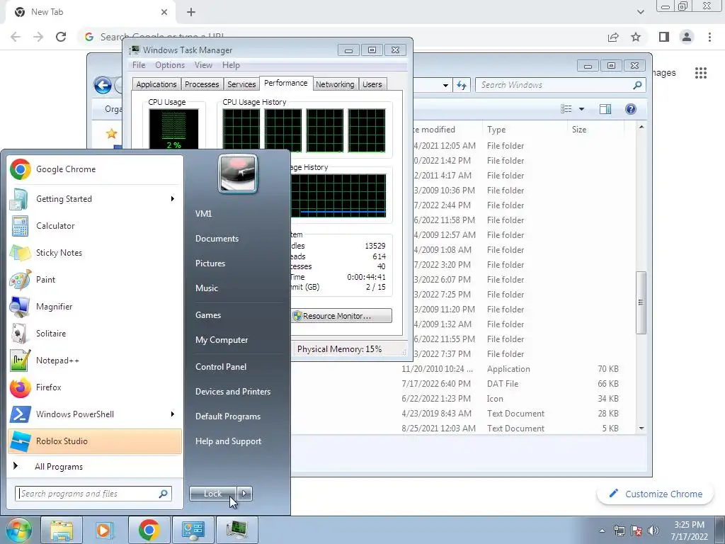
Task: Switch to Chrome on the taskbar
Action: coord(149,530)
